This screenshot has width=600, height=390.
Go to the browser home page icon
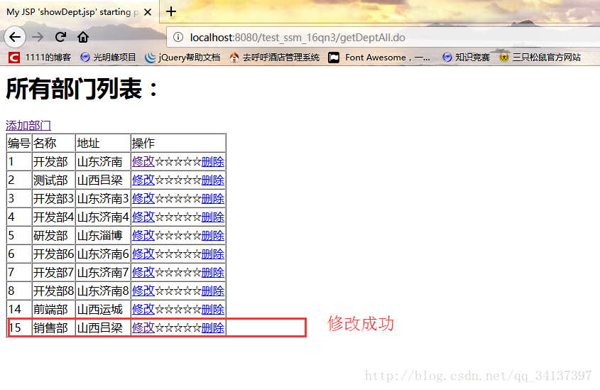[x=83, y=37]
